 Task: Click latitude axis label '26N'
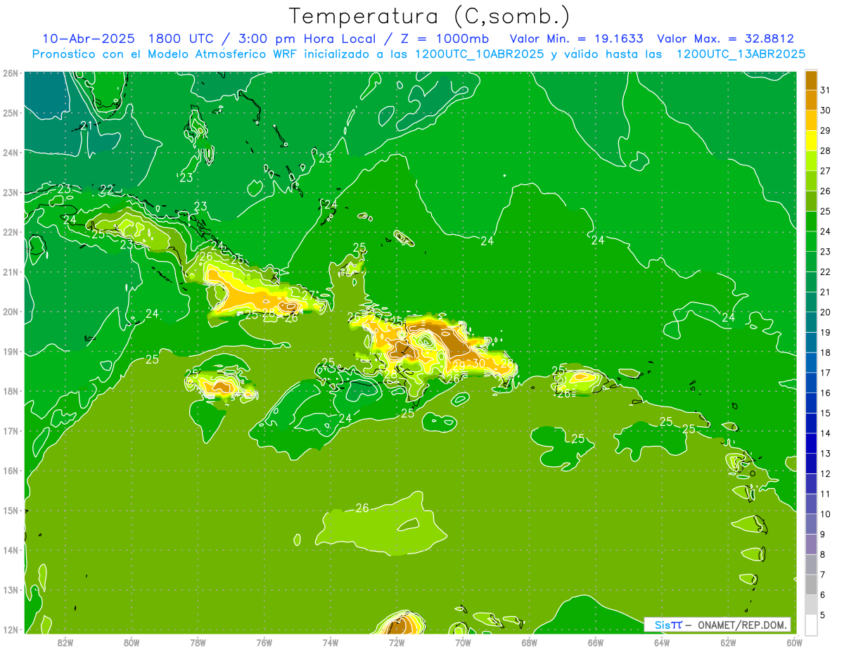point(10,73)
